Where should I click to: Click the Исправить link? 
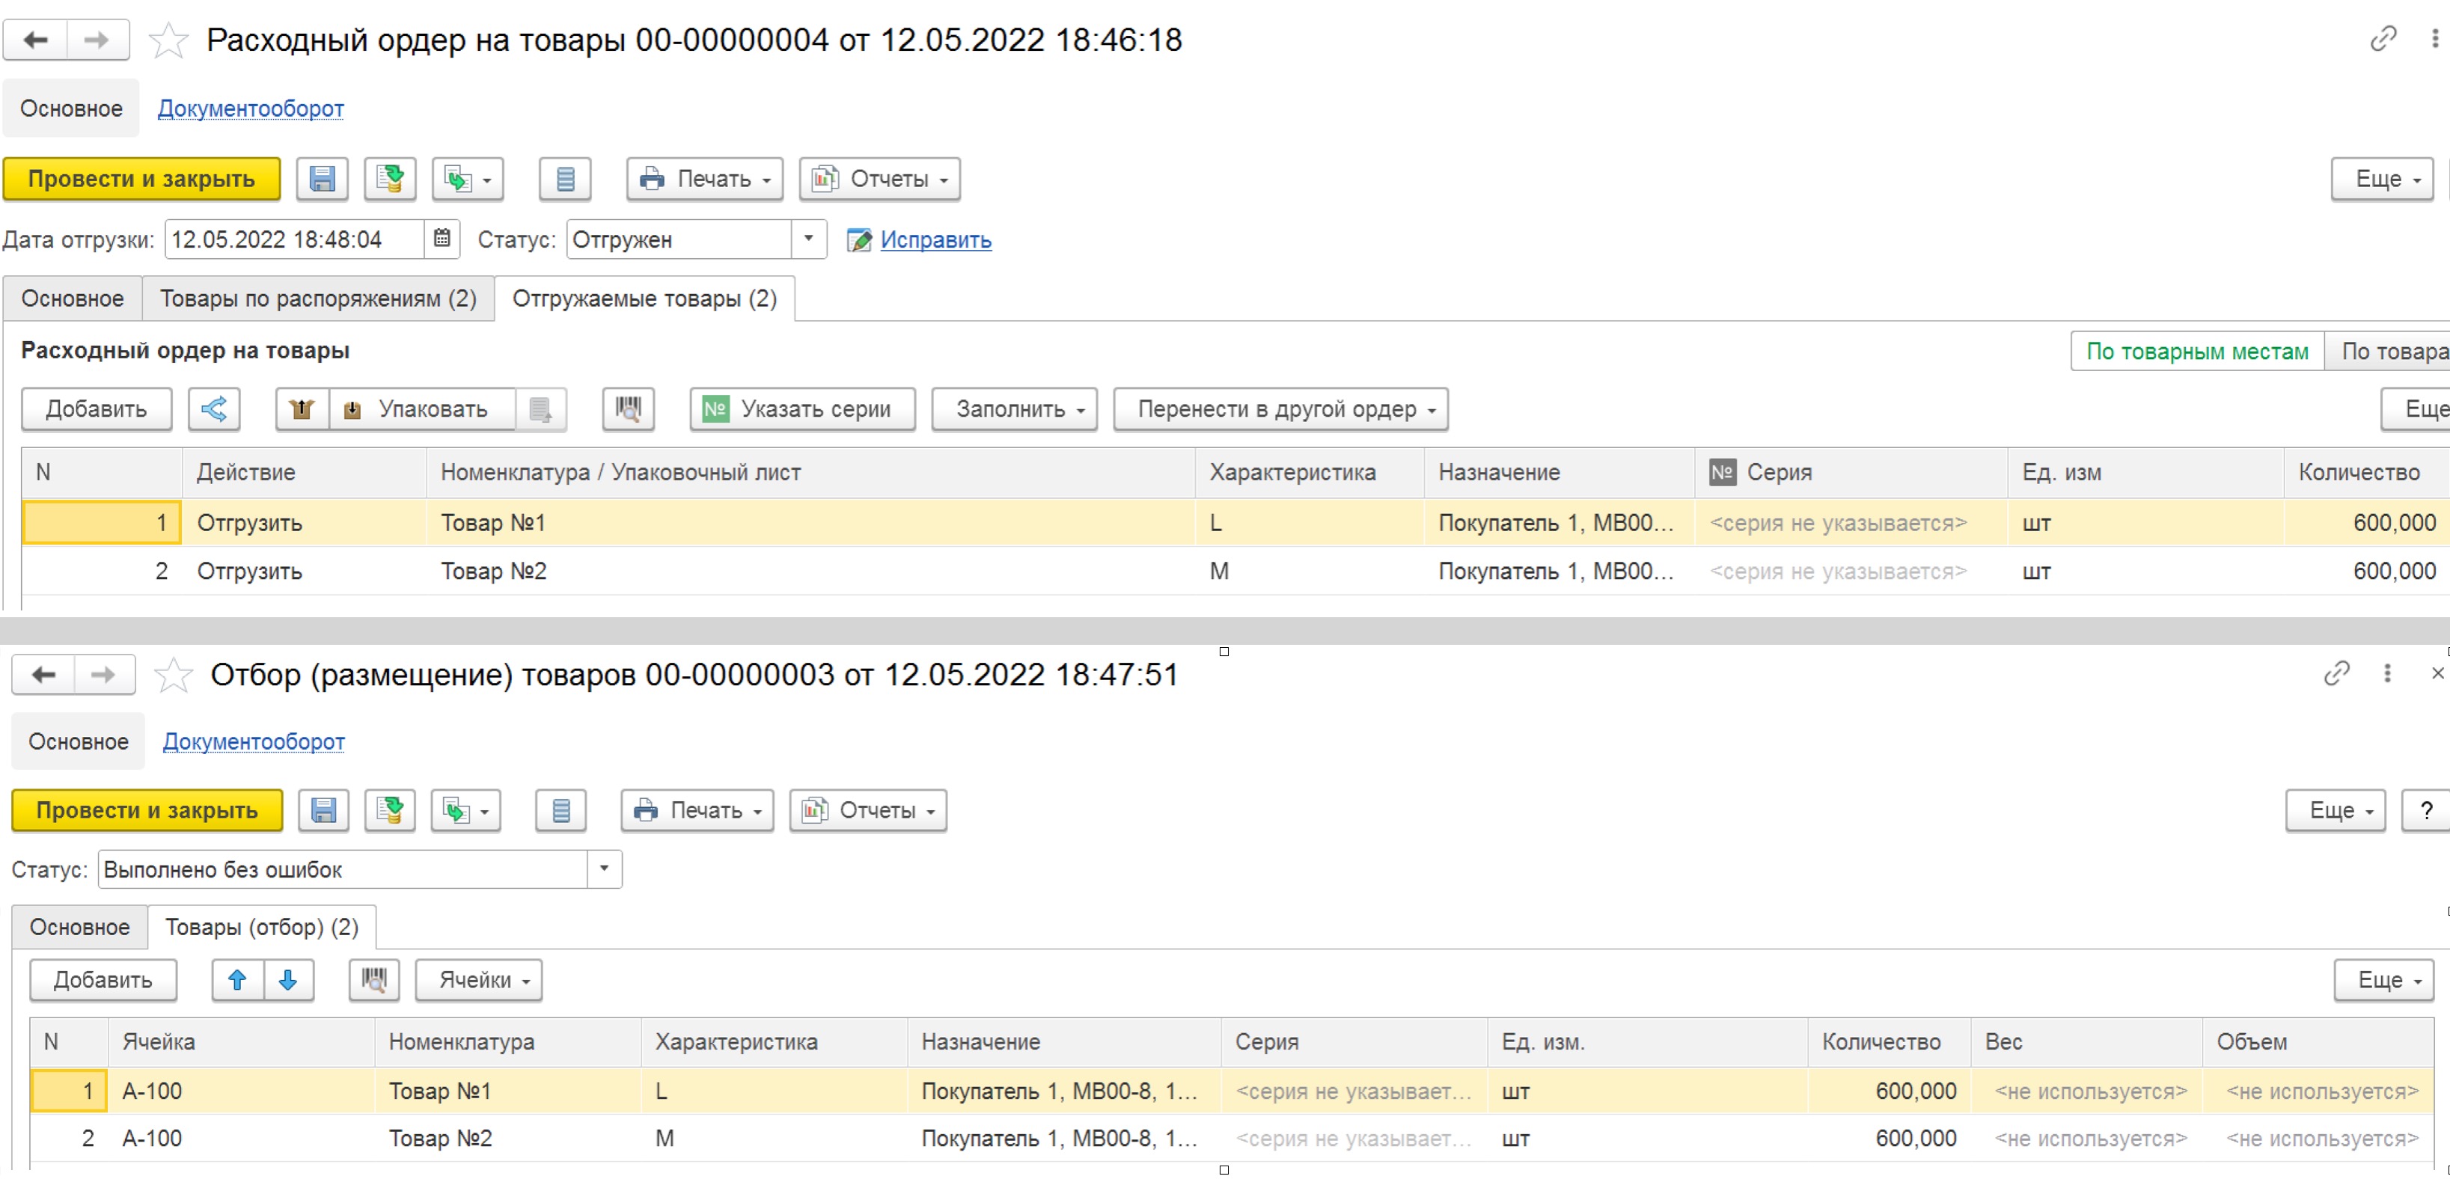(935, 239)
